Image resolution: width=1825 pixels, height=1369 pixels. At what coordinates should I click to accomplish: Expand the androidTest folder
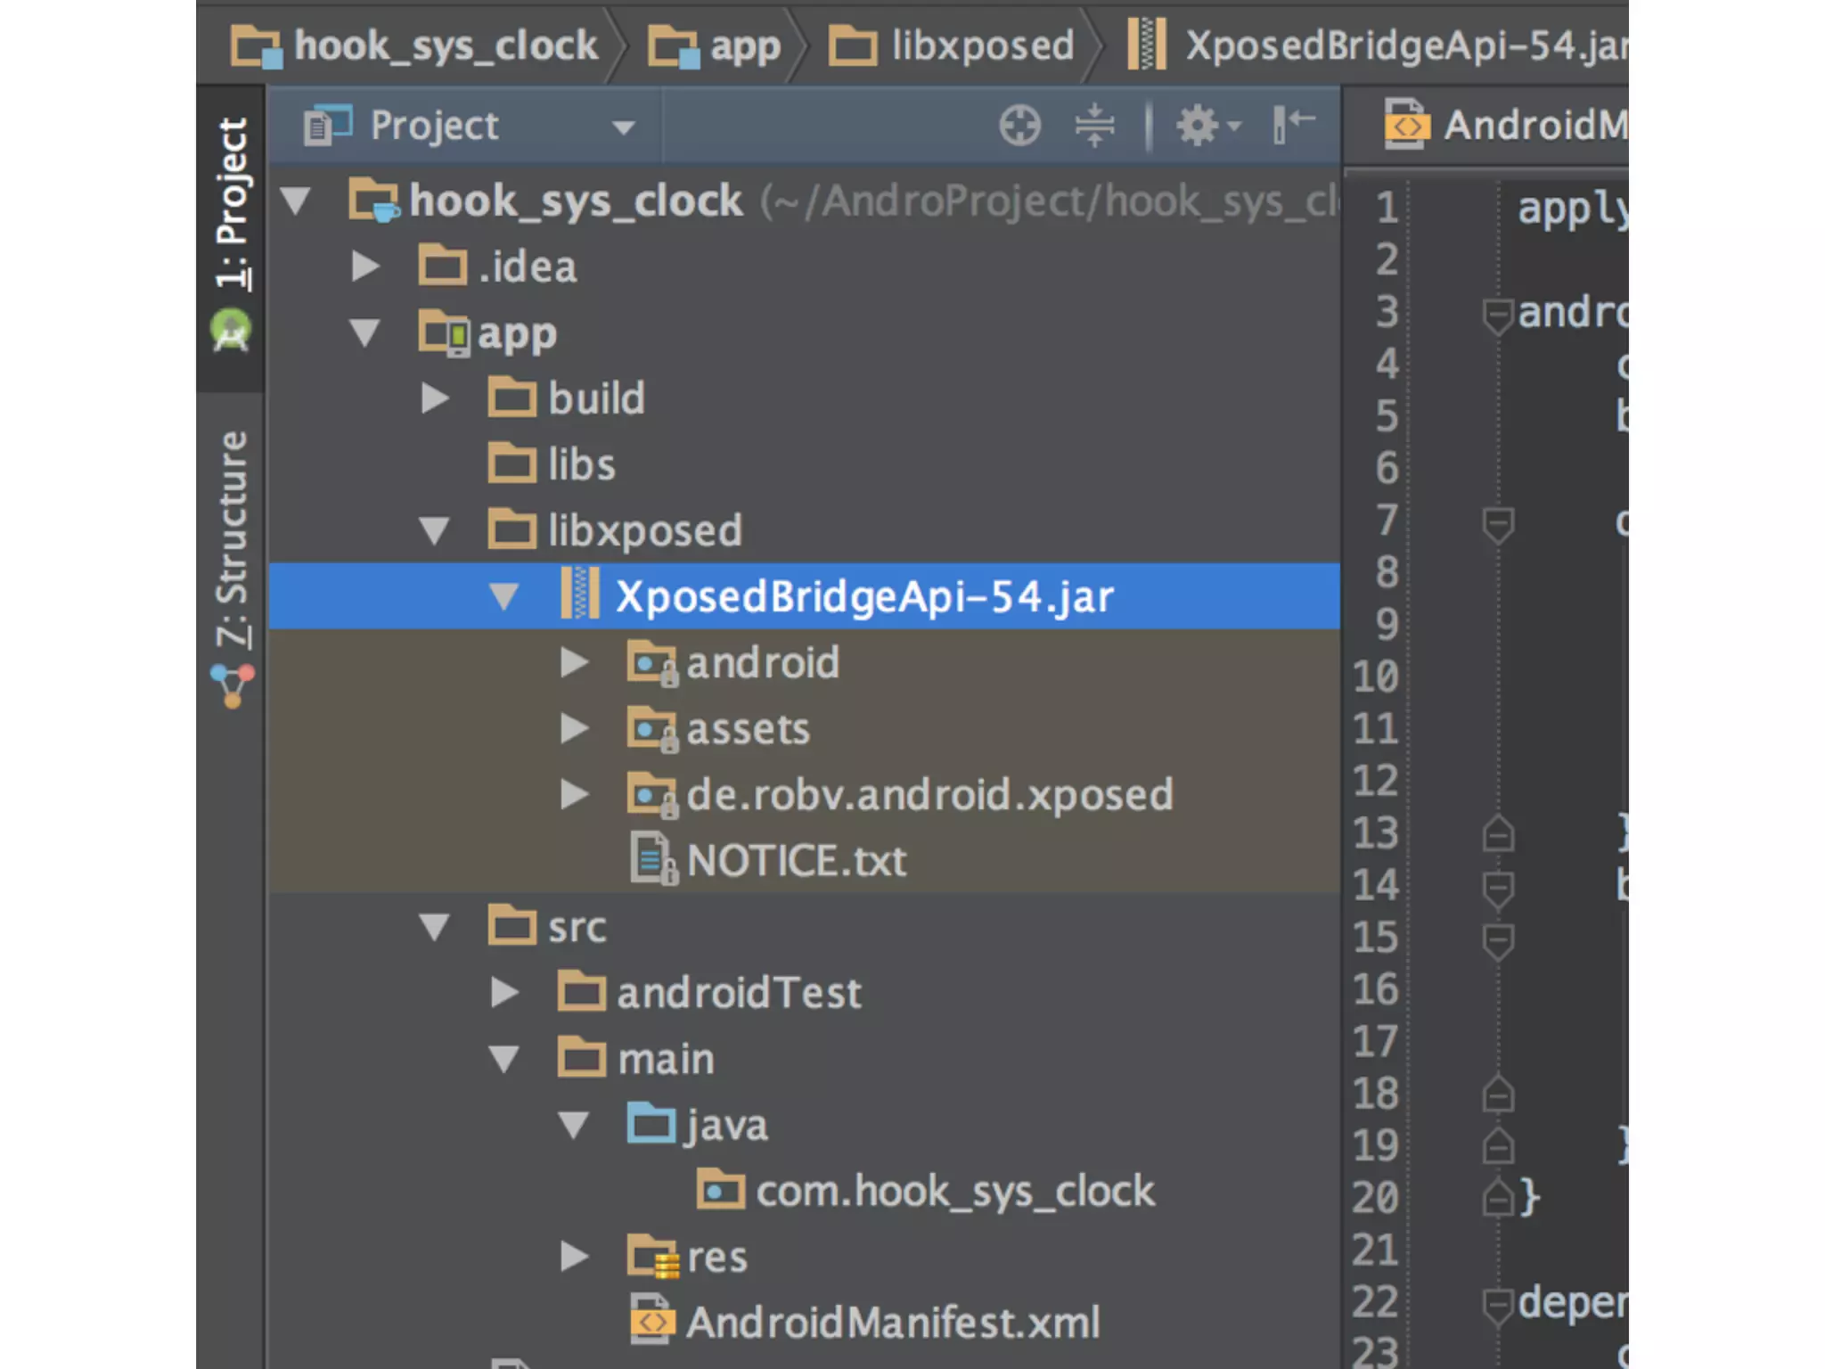click(x=504, y=992)
